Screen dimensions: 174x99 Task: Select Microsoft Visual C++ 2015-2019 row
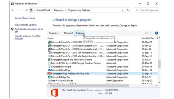[102, 42]
